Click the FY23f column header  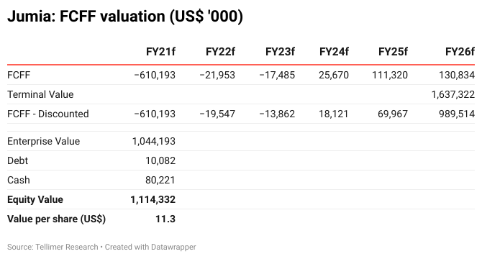[280, 52]
